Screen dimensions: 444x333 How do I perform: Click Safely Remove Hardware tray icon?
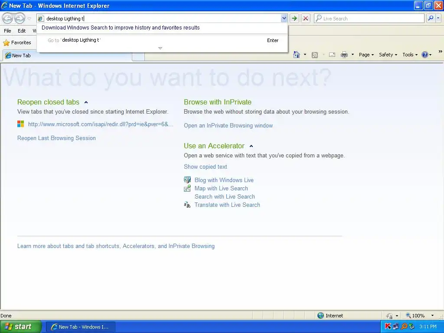(412, 326)
